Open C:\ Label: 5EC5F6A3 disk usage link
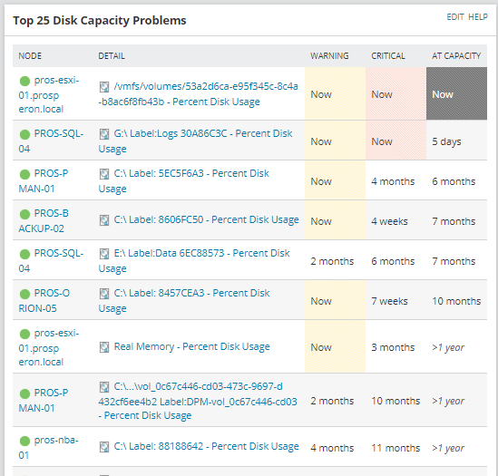The image size is (498, 476). click(184, 181)
